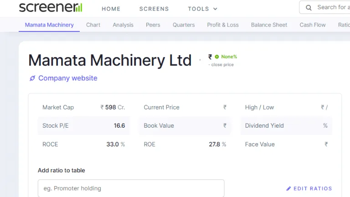Click the Add ratio to table label
The image size is (350, 197).
62,171
